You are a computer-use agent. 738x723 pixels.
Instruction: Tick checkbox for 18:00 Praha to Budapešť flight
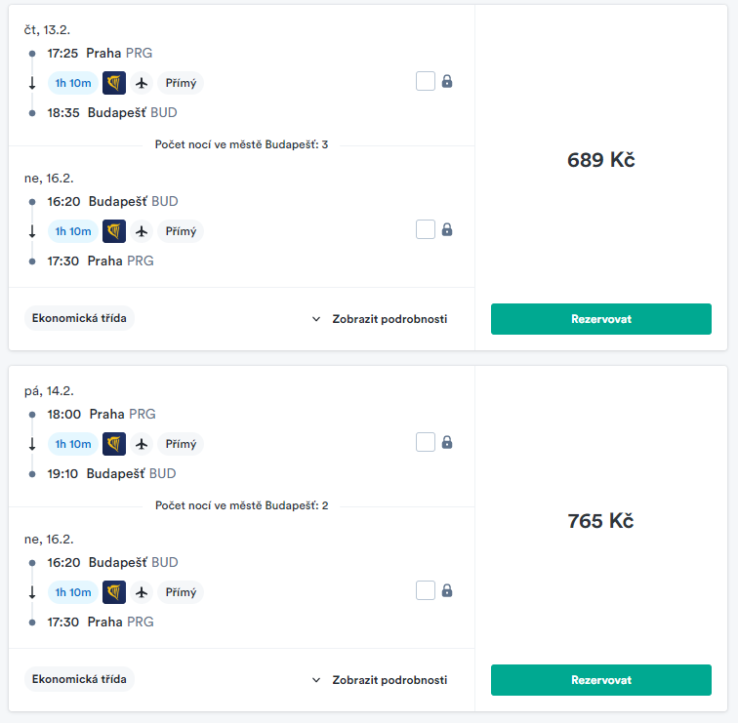point(426,442)
